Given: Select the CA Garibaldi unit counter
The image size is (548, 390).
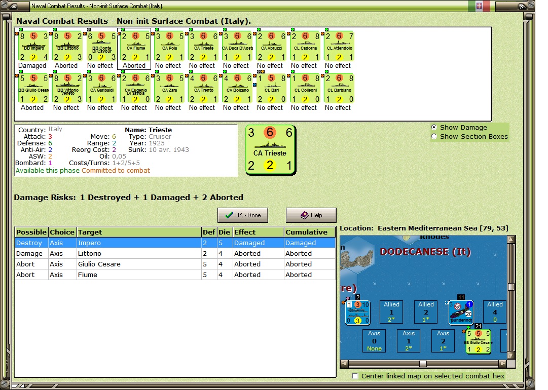Looking at the screenshot, I should 101,88.
